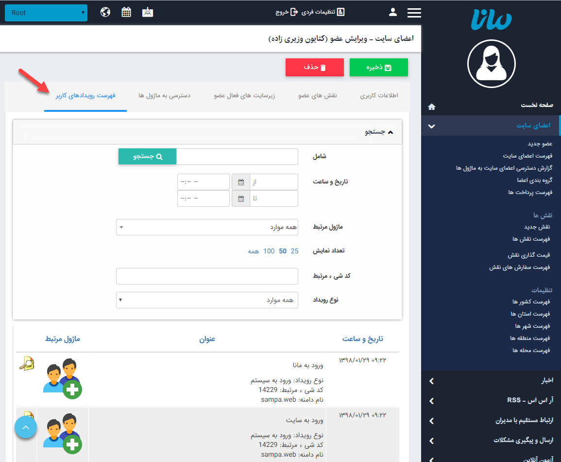Toggle the hamburger menu icon
Image resolution: width=561 pixels, height=462 pixels.
[x=414, y=13]
